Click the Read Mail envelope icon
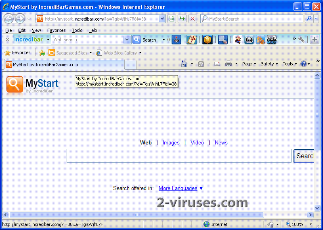The height and width of the screenshot is (230, 323). (217, 64)
